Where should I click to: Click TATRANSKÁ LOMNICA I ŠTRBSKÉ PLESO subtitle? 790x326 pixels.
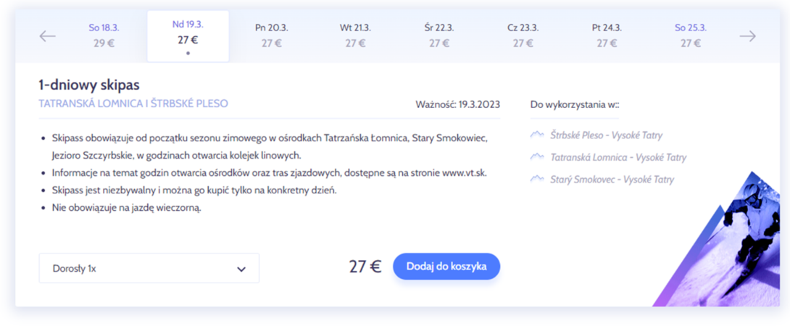click(x=133, y=104)
